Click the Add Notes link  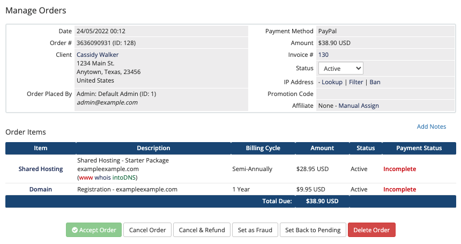pyautogui.click(x=432, y=127)
